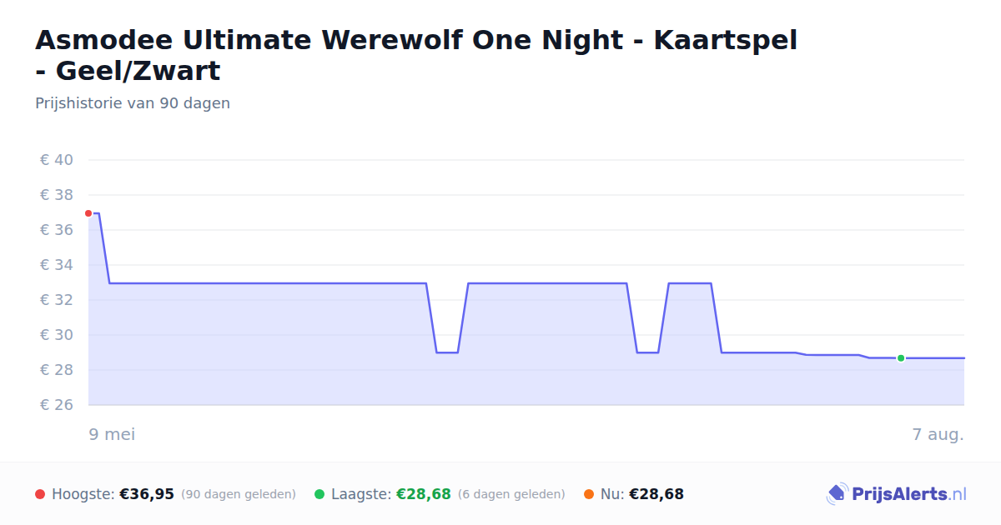Click the red Hoogste legend dot
Viewport: 1001px width, 525px height.
click(x=40, y=494)
